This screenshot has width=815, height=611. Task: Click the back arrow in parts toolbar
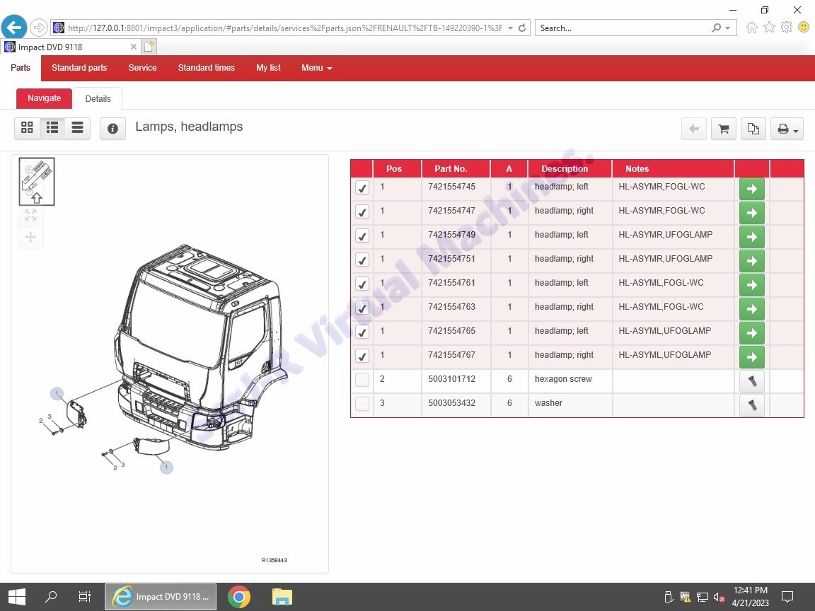point(694,128)
